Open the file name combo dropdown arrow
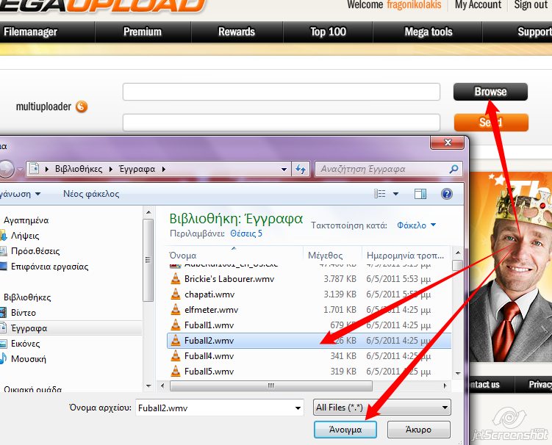552x445 pixels. [x=298, y=408]
